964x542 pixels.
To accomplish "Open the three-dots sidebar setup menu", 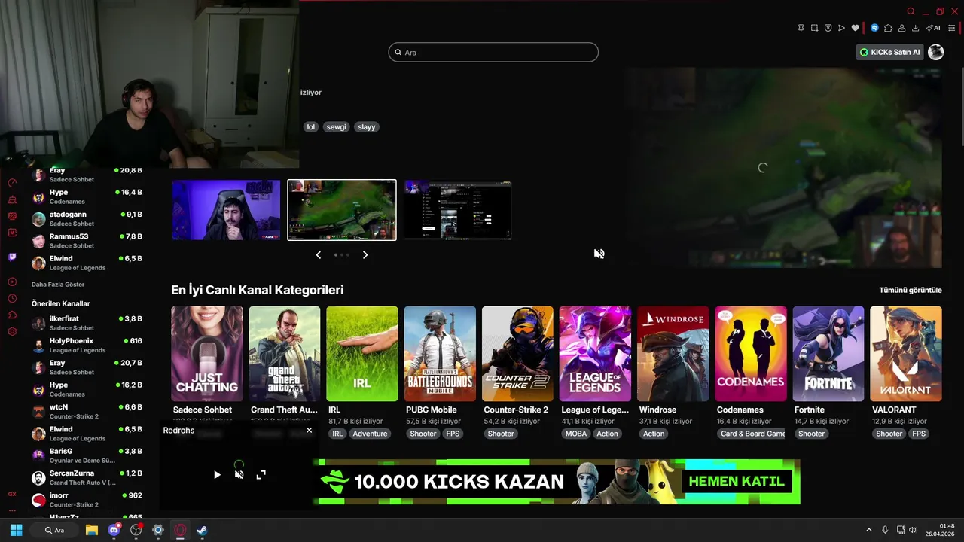I will click(12, 510).
